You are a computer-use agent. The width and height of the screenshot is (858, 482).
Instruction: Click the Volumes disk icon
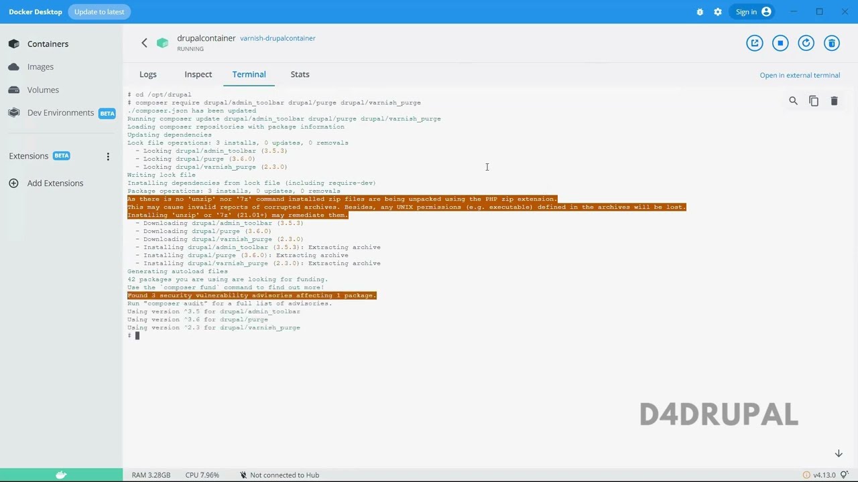[x=14, y=90]
